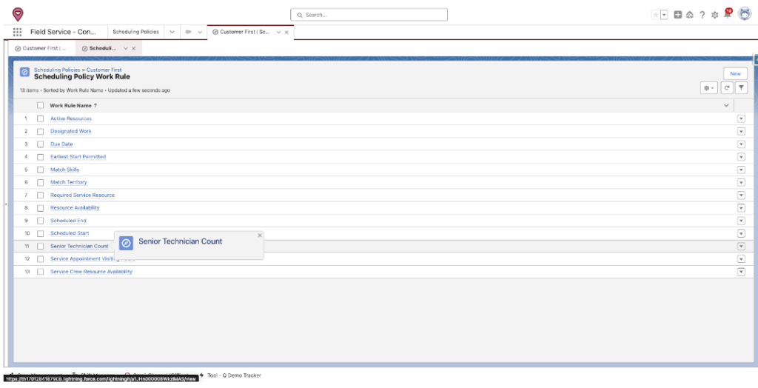Open the Due Date work rule link
This screenshot has height=388, width=758.
point(61,144)
